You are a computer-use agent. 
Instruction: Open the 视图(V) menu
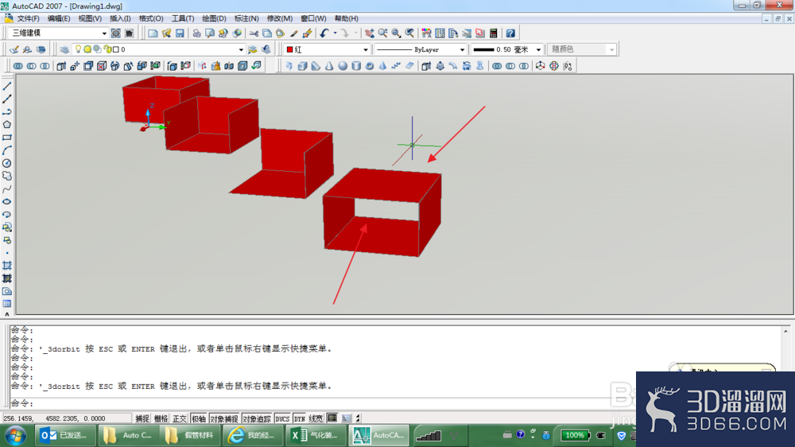coord(90,18)
